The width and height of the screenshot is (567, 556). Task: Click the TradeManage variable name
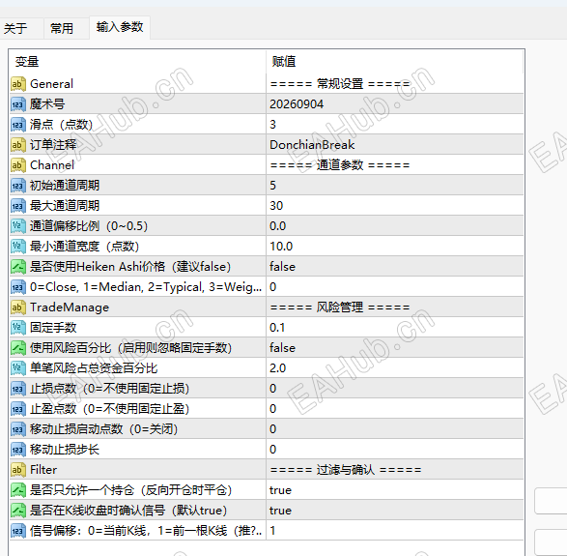pyautogui.click(x=70, y=307)
